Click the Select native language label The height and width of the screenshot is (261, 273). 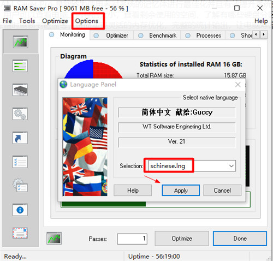pyautogui.click(x=210, y=98)
